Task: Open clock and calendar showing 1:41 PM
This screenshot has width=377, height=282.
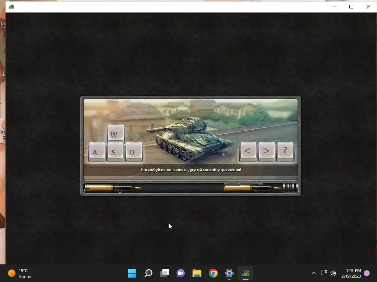Action: point(351,273)
